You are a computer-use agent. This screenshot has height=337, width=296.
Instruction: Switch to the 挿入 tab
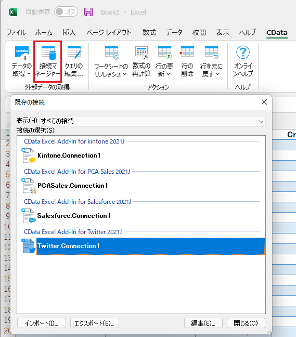coord(69,33)
